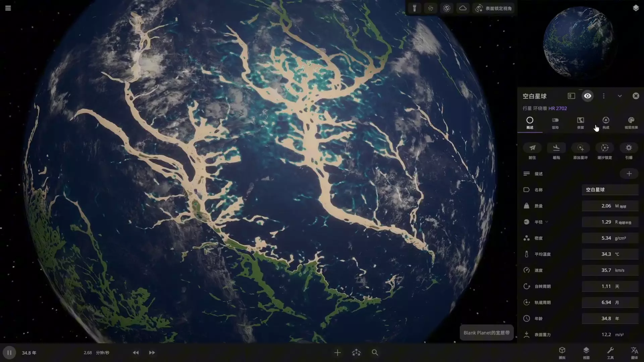Click the 着陆 land button
Viewport: 644px width, 362px height.
point(556,152)
